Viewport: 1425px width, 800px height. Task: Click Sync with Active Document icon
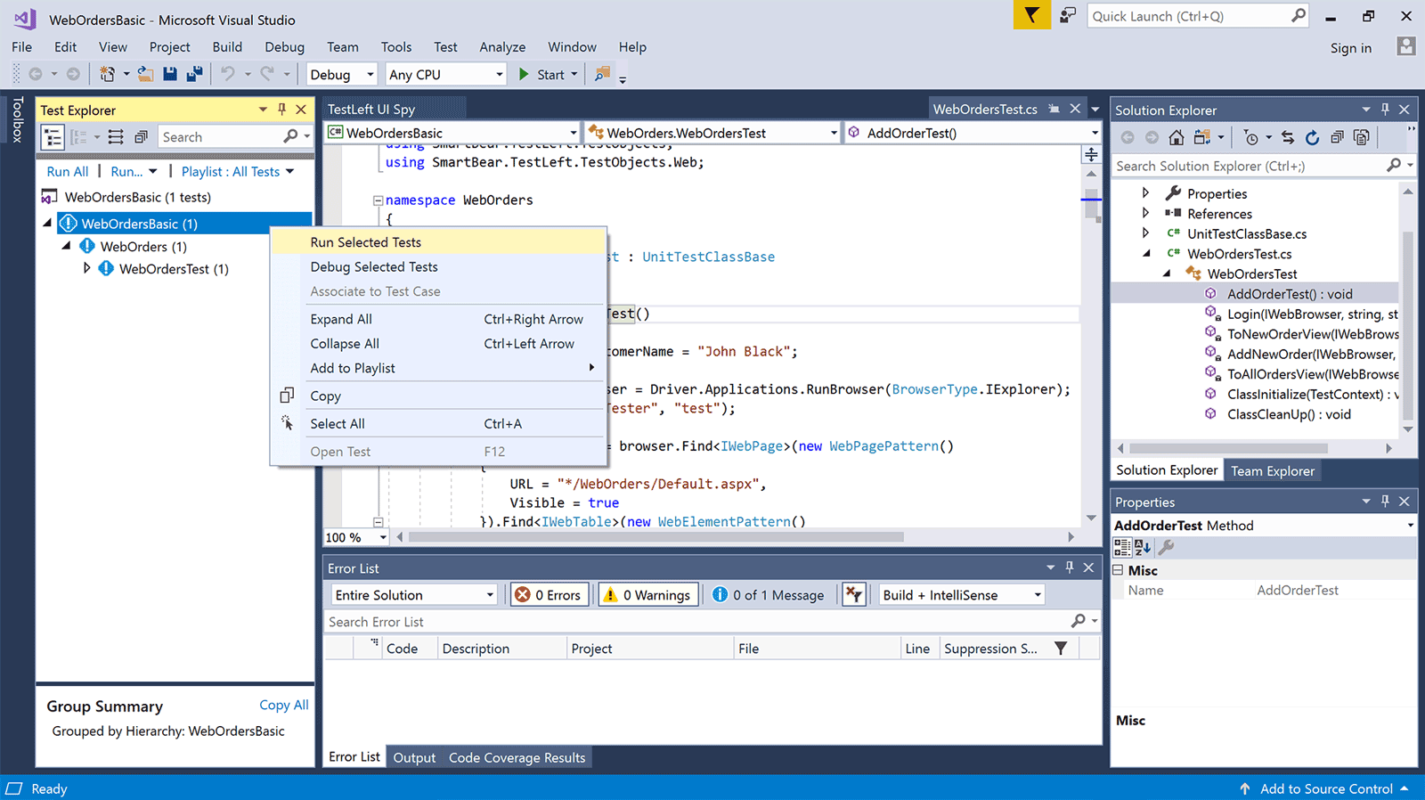tap(1288, 137)
